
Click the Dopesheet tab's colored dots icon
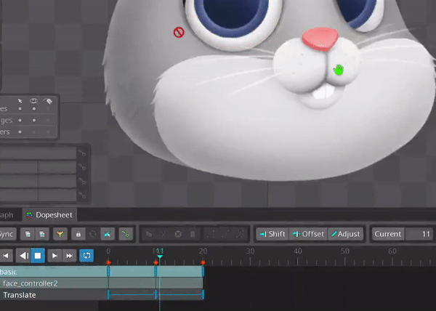tap(30, 215)
